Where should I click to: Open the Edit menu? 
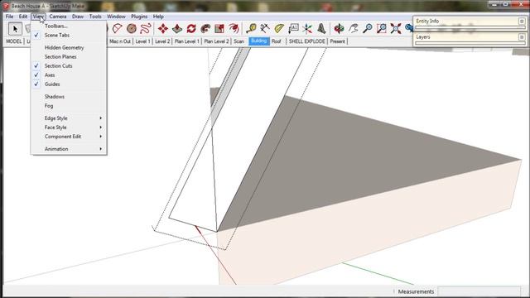click(x=23, y=17)
